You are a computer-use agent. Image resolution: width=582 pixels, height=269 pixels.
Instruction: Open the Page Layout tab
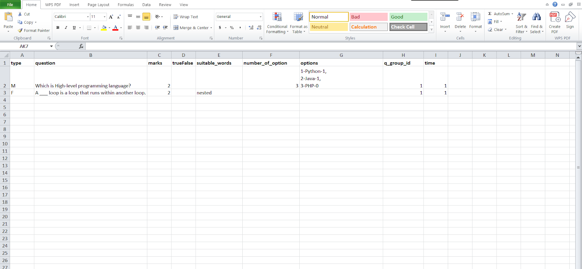(98, 5)
